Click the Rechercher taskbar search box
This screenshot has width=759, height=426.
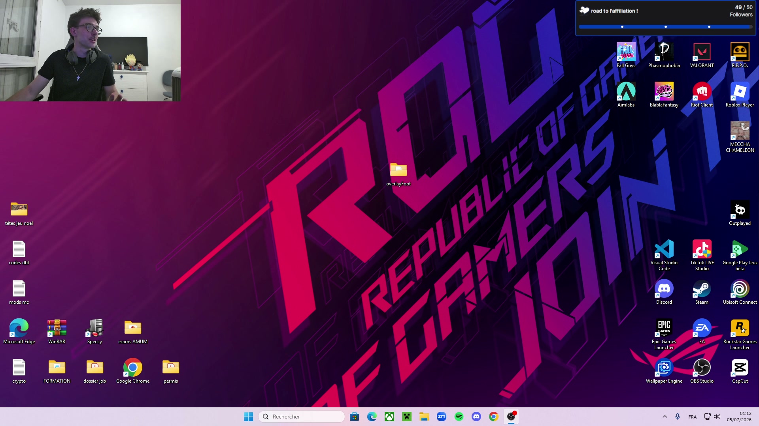tap(301, 417)
